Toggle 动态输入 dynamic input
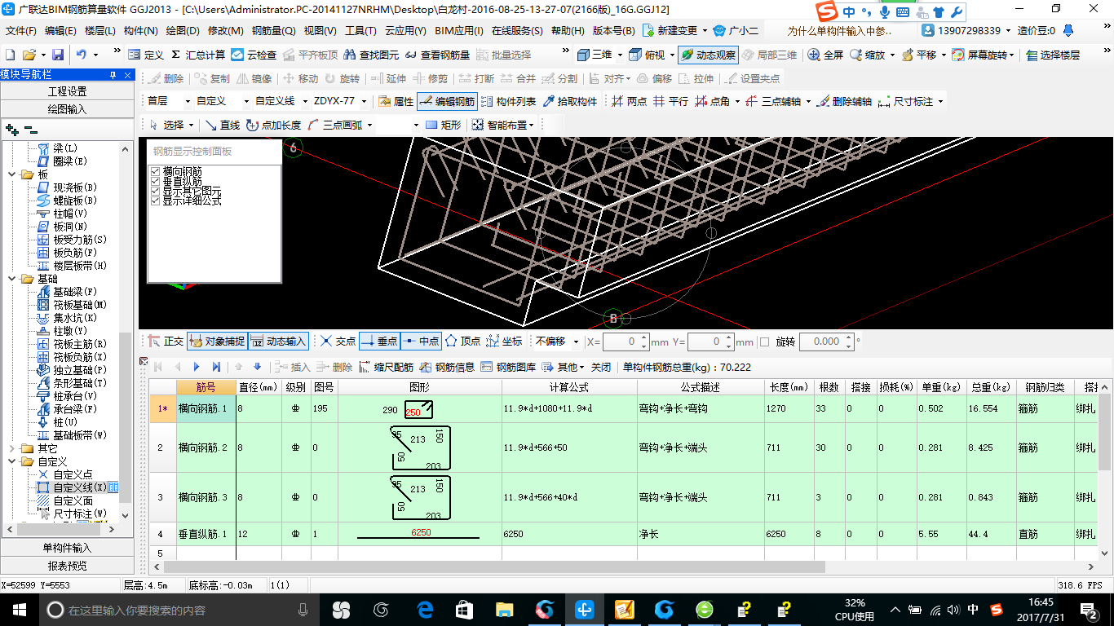This screenshot has width=1114, height=626. (278, 342)
